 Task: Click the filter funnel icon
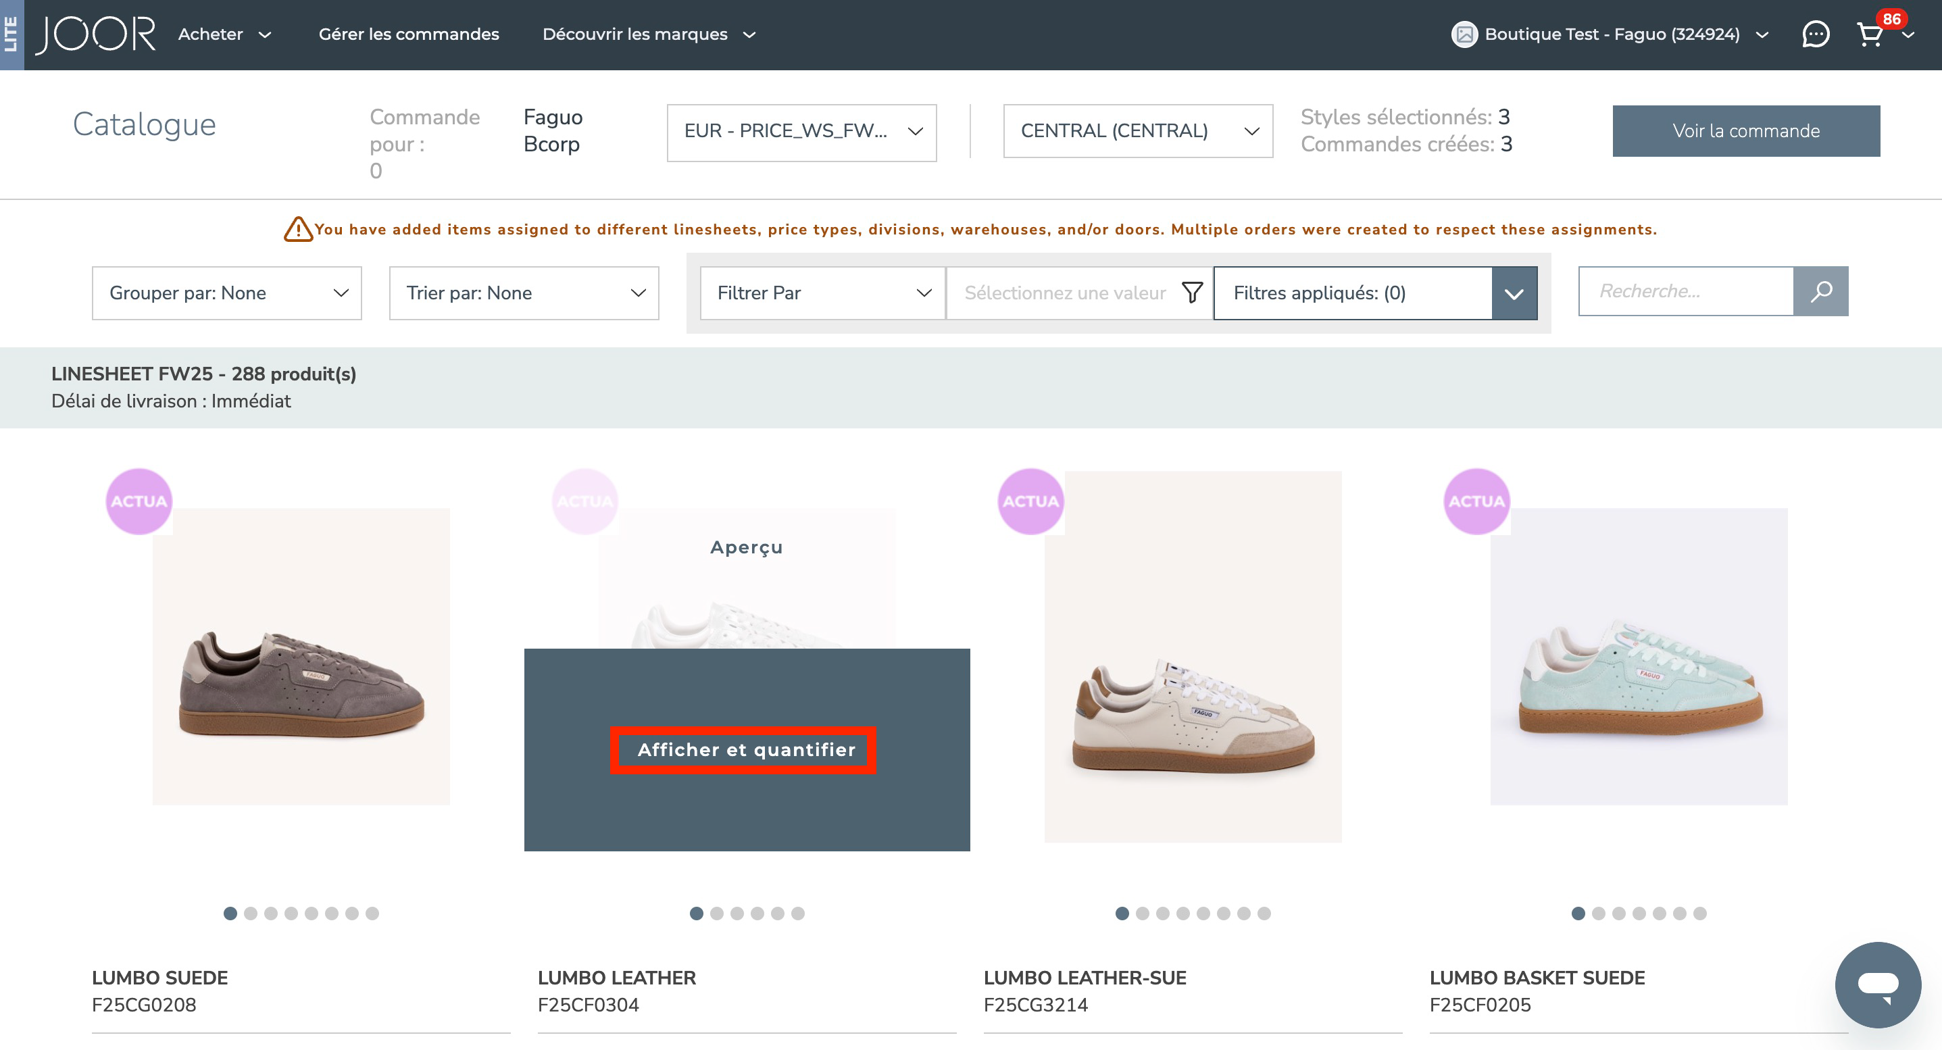[x=1192, y=293]
